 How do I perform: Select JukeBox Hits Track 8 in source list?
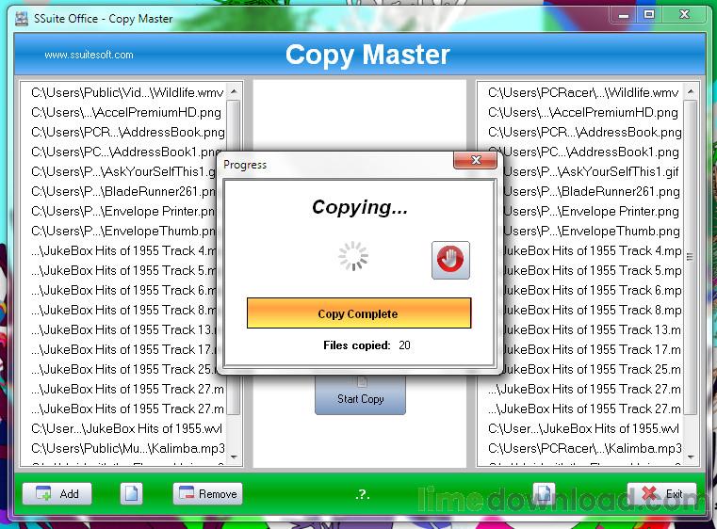pyautogui.click(x=124, y=310)
